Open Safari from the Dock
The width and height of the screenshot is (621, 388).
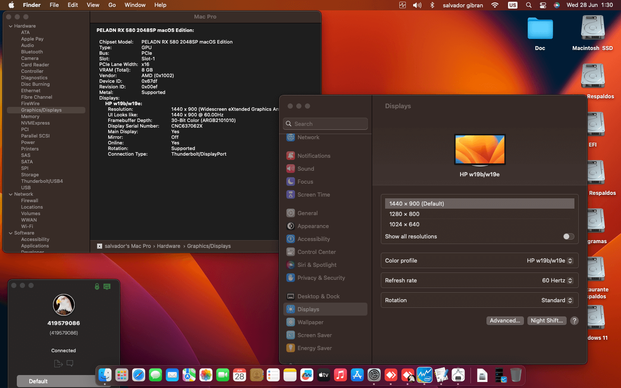click(138, 375)
